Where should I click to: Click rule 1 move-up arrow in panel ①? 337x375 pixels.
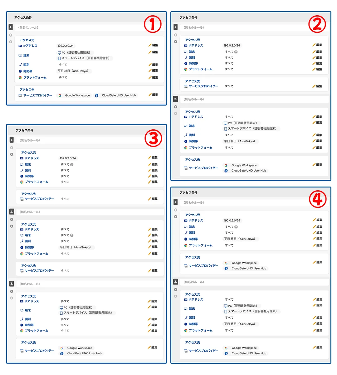[x=11, y=35]
